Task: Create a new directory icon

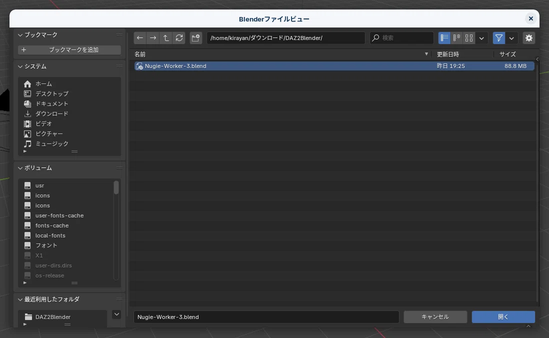Action: click(x=195, y=38)
